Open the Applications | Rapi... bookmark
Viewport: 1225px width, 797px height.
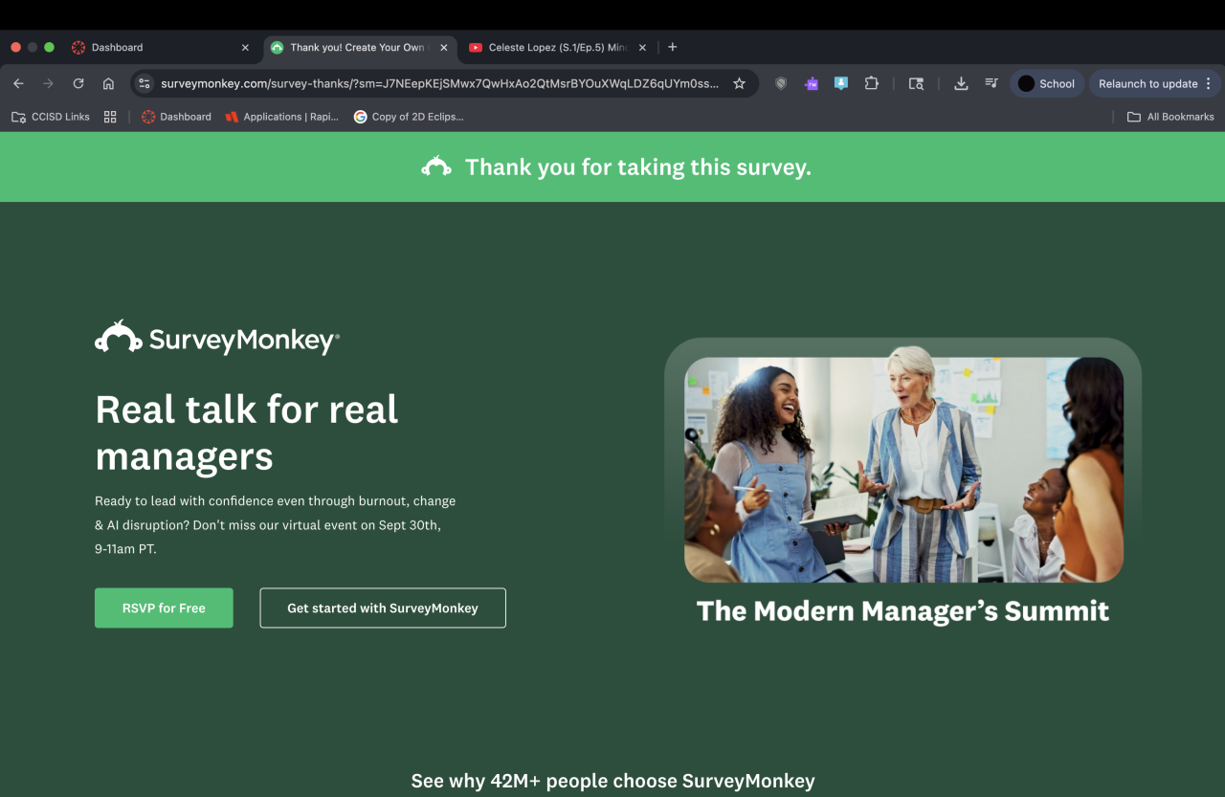[x=282, y=117]
